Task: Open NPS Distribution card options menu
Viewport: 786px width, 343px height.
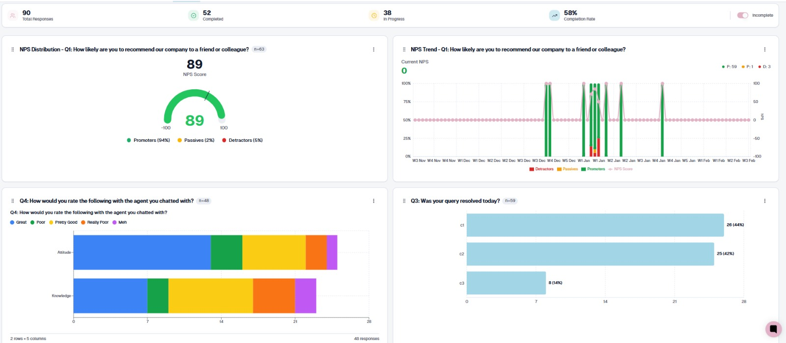Action: pyautogui.click(x=373, y=50)
